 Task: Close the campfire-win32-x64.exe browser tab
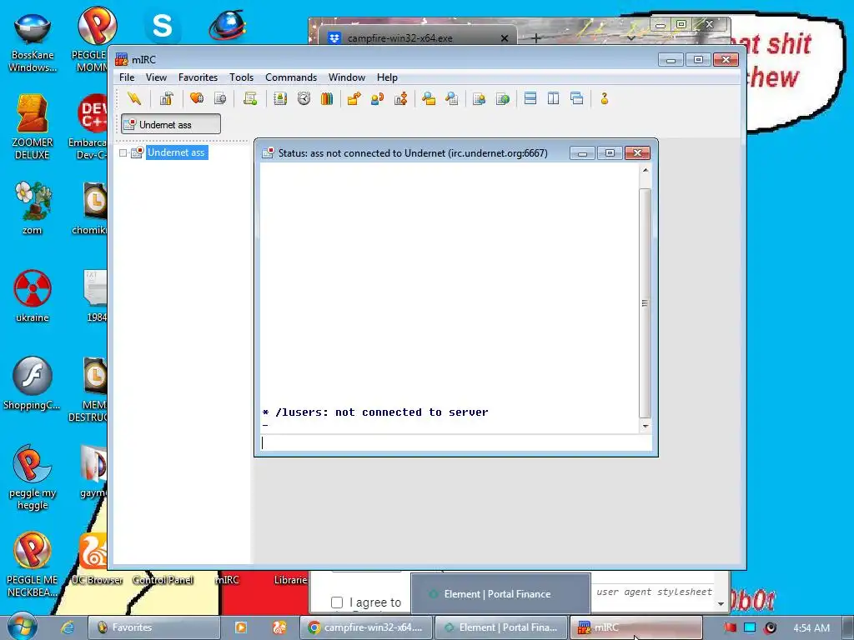tap(505, 38)
